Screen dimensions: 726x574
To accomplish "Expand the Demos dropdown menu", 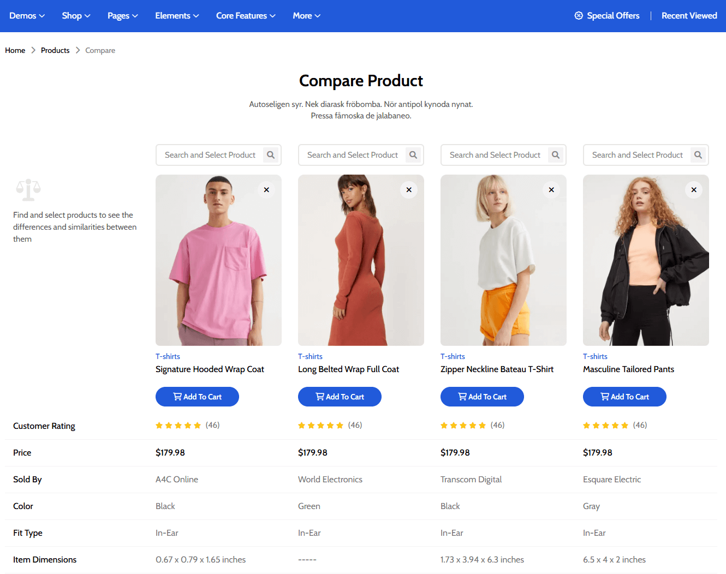I will [27, 16].
